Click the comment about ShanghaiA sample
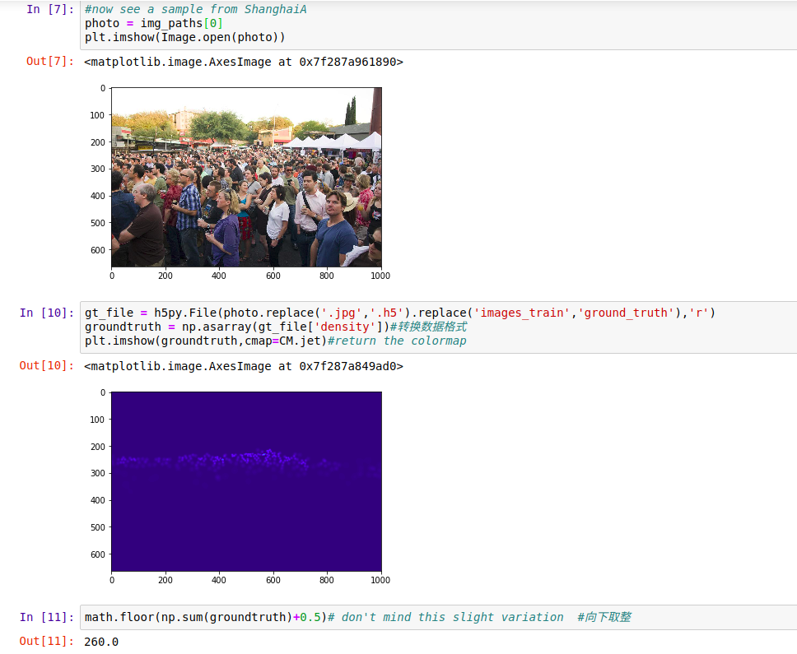Viewport: 797px width, 654px height. [x=198, y=10]
